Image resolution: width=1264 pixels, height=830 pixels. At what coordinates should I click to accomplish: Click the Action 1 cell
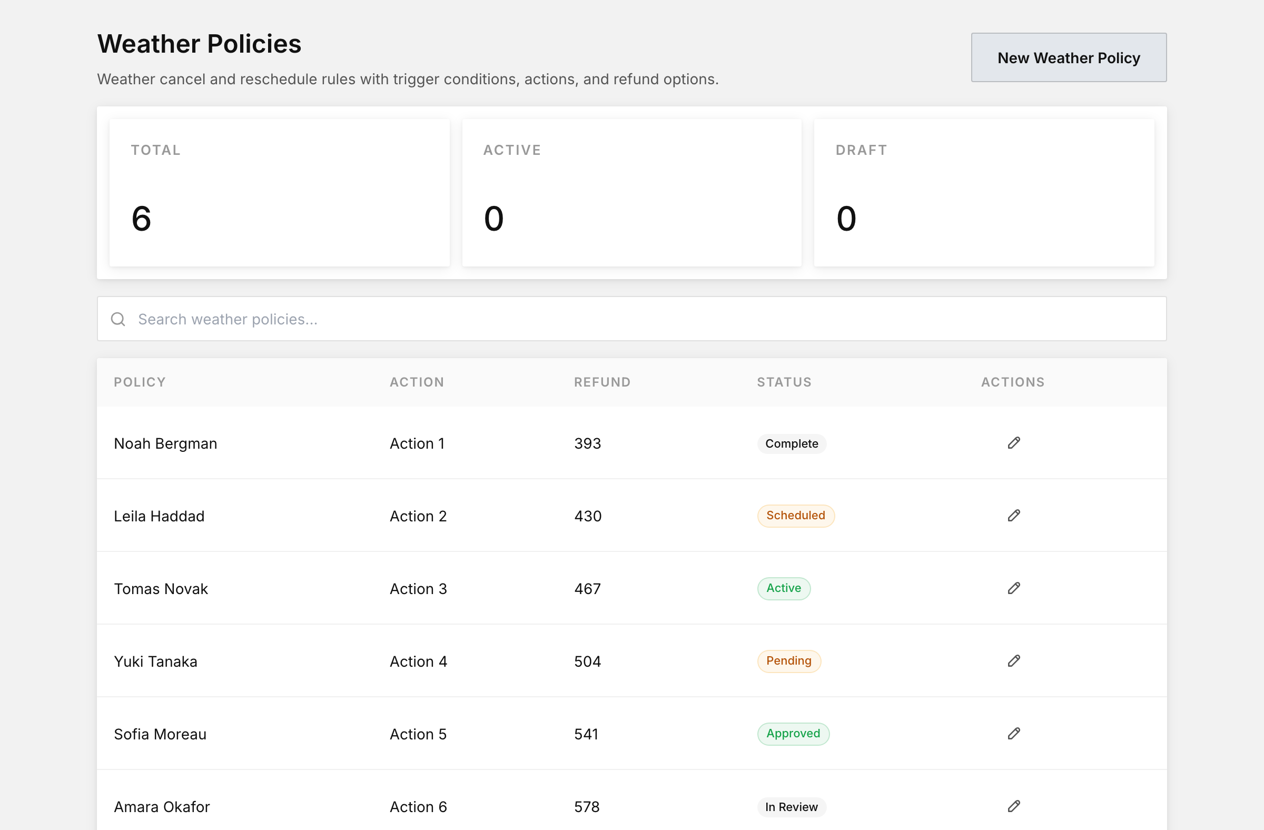pos(417,443)
